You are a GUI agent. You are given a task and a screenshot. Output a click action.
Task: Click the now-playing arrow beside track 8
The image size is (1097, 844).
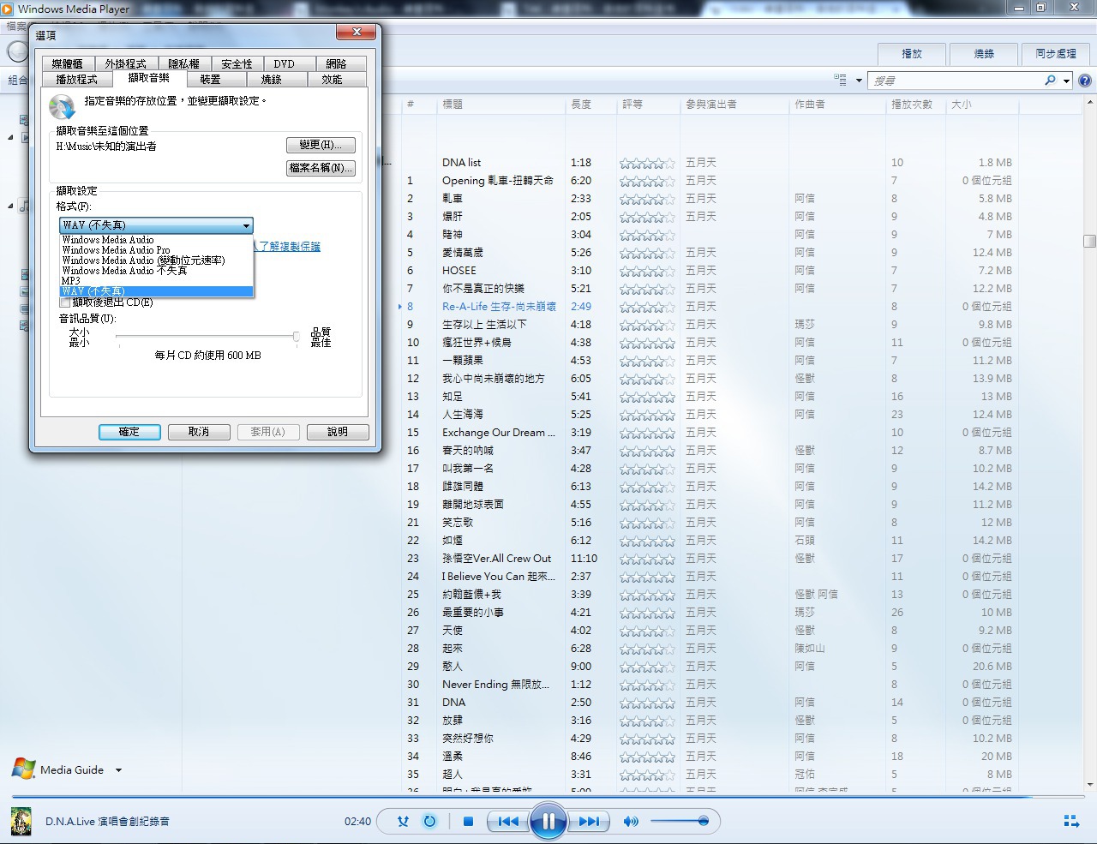click(x=399, y=306)
